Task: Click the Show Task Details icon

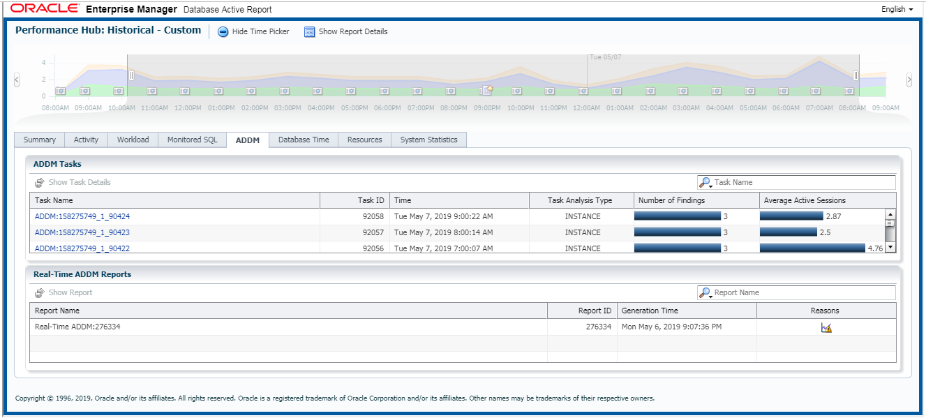Action: (x=40, y=181)
